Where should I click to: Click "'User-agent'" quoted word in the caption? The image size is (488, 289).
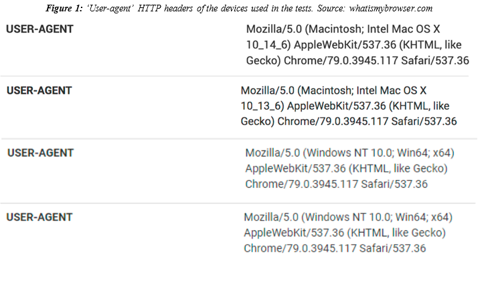pos(110,9)
